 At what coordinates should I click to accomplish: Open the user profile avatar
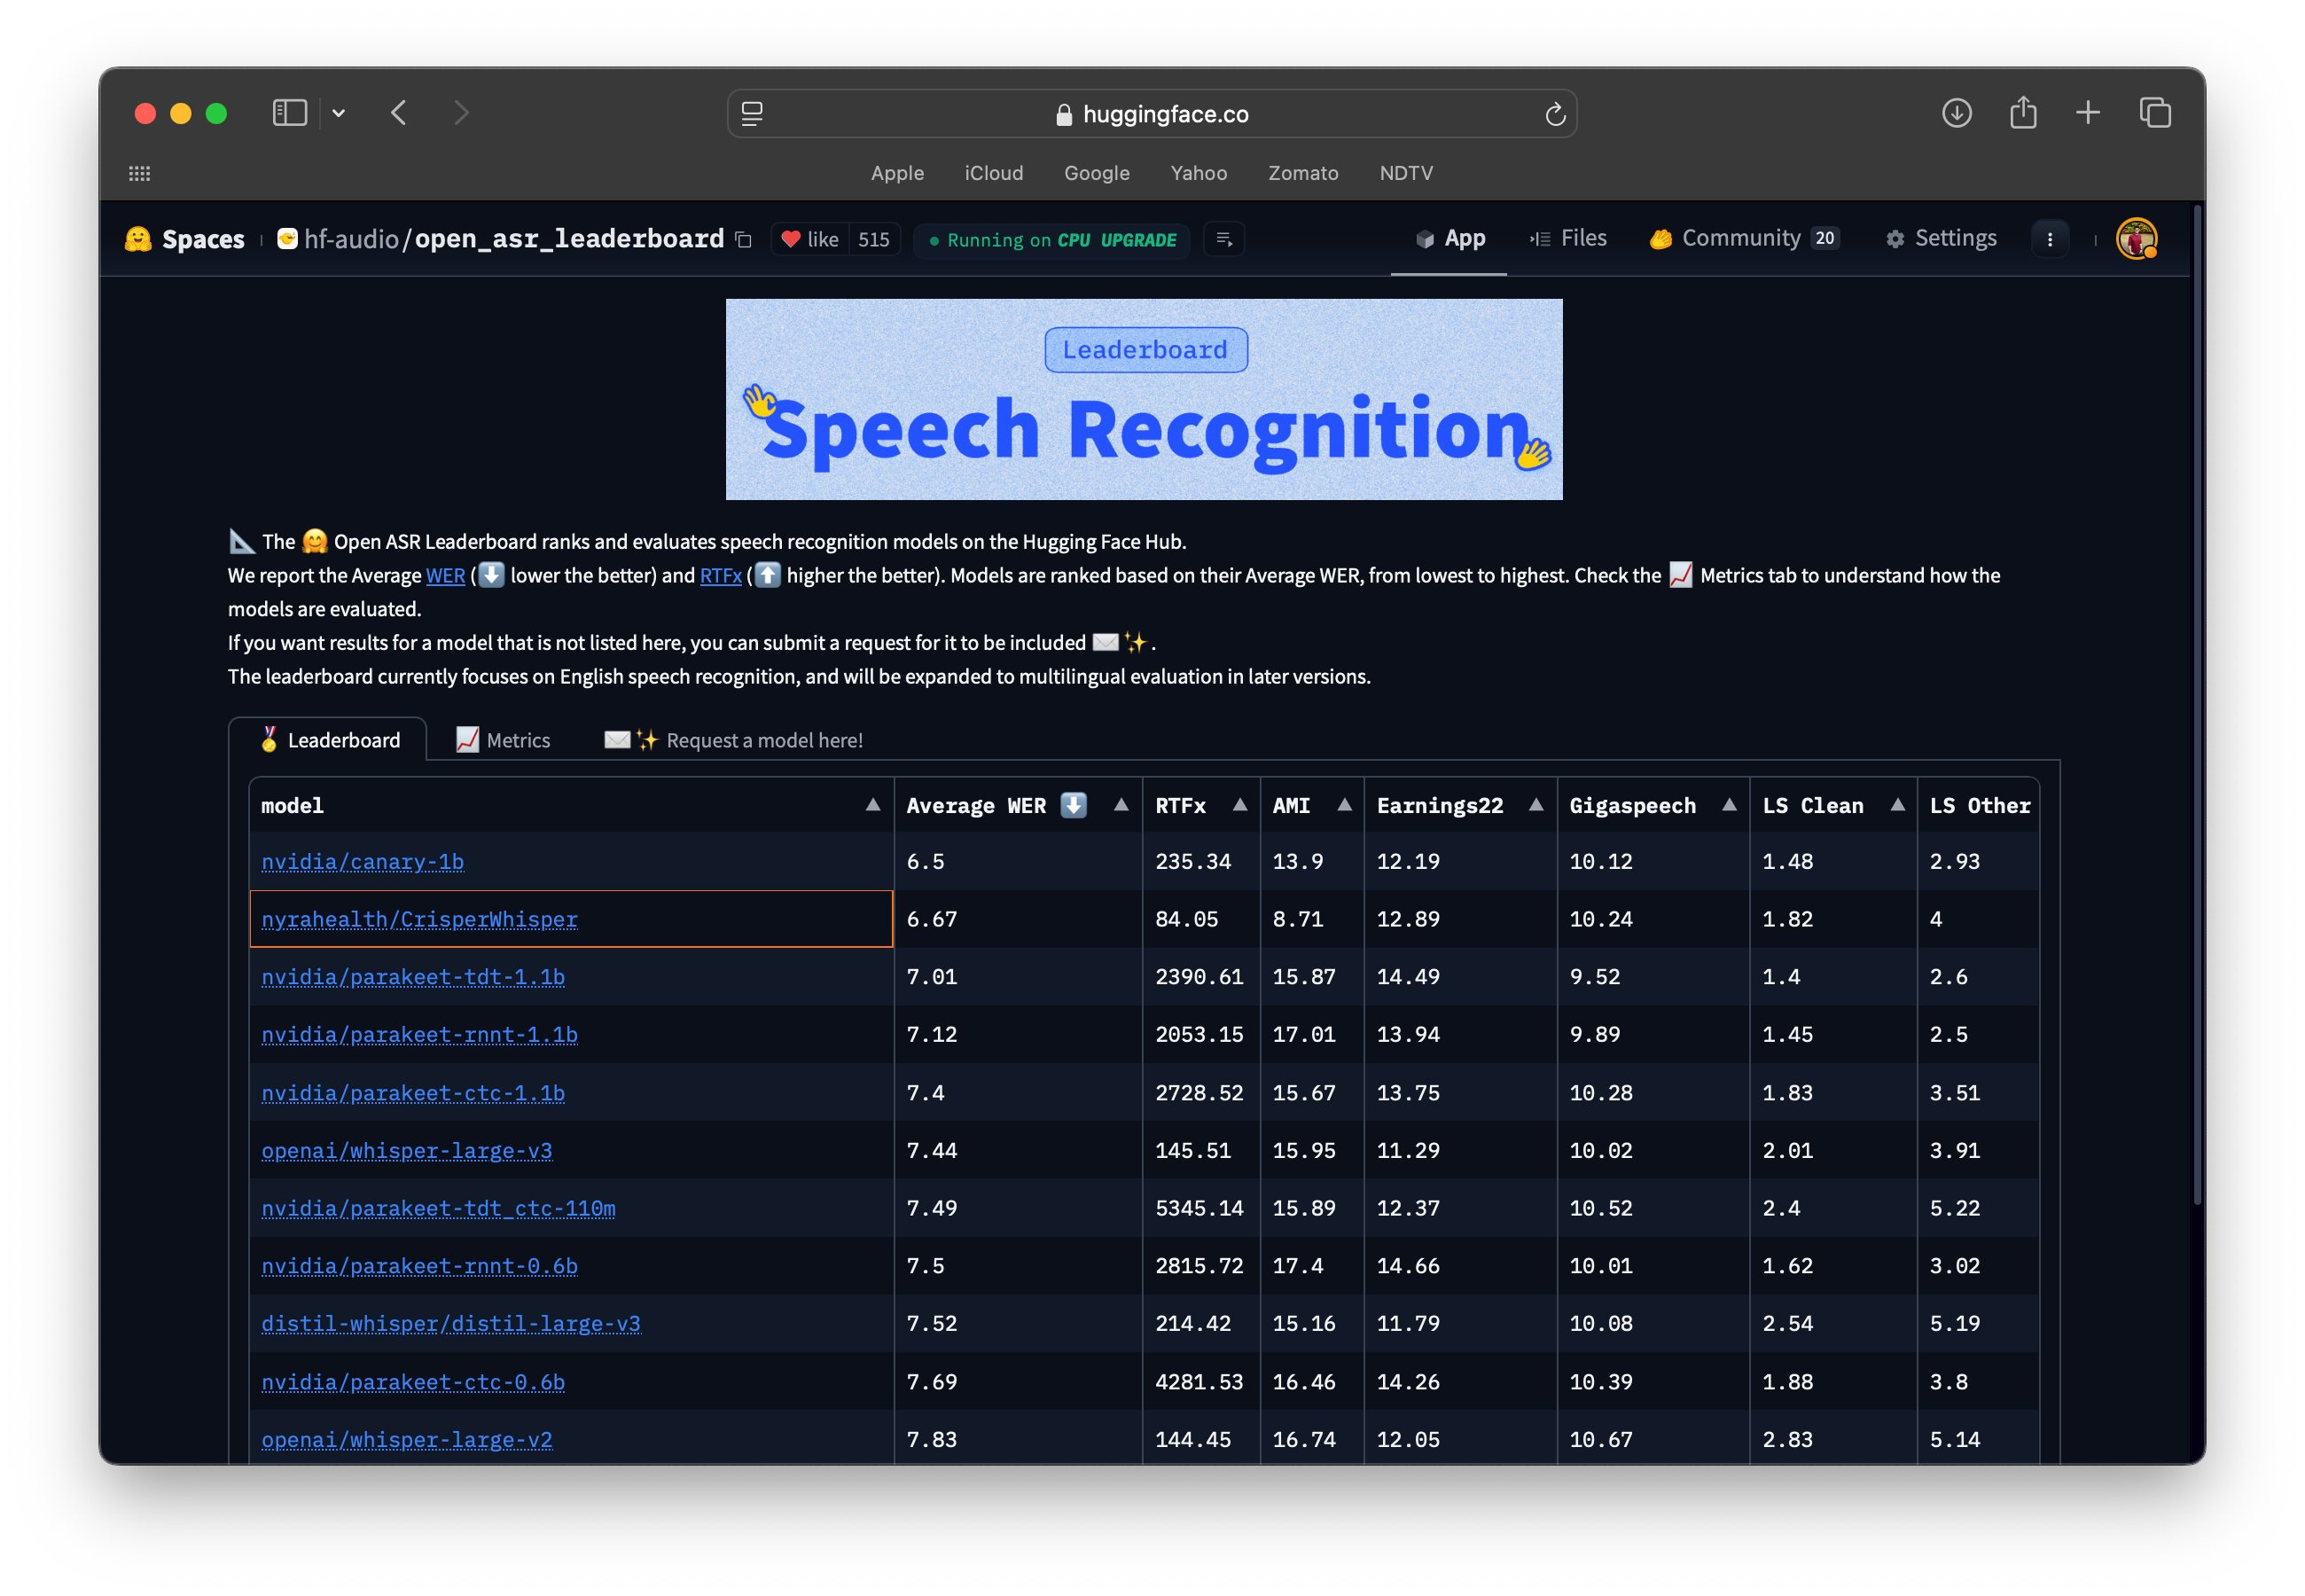(2136, 239)
